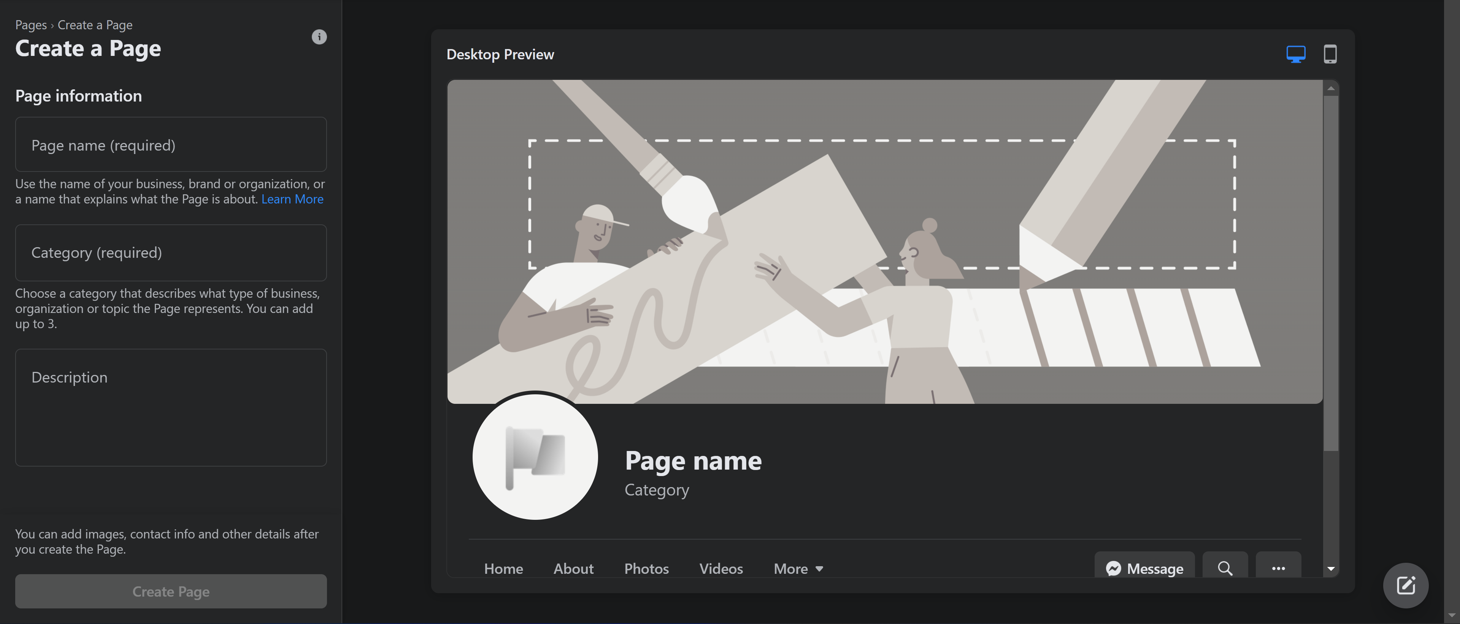The width and height of the screenshot is (1460, 624).
Task: Switch the preview to mobile view
Action: coord(1330,54)
